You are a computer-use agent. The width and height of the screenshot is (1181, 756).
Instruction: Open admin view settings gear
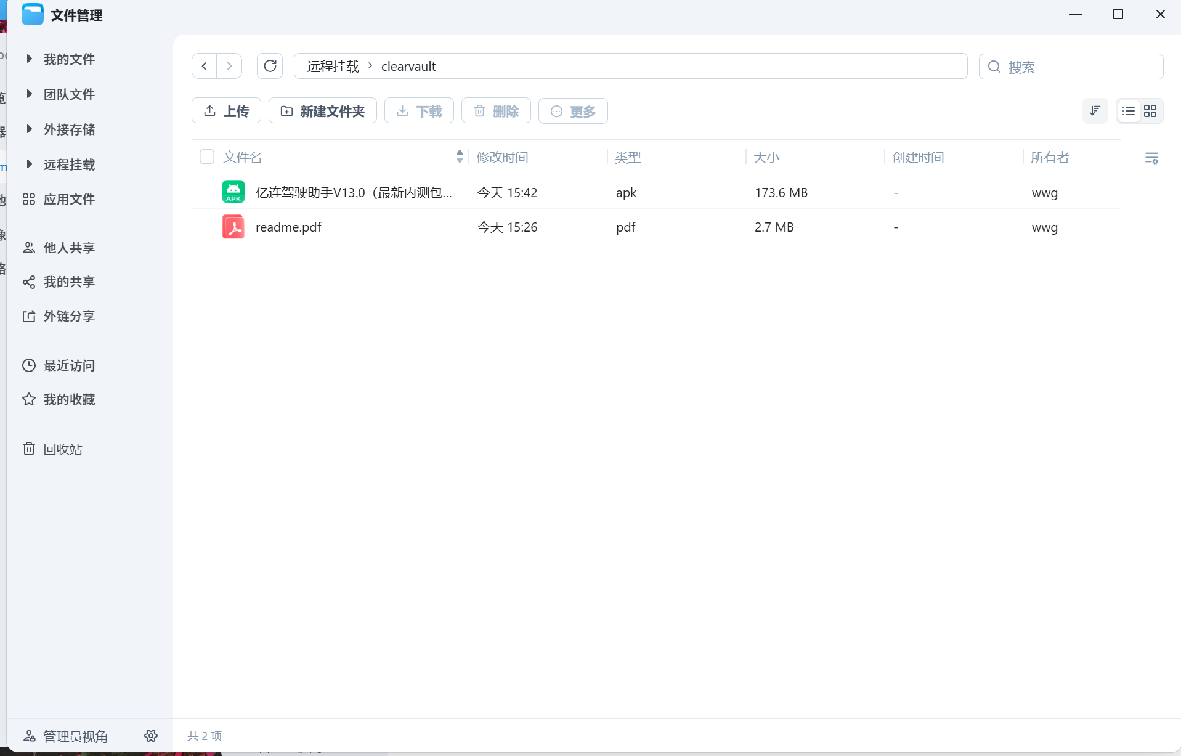(x=151, y=736)
